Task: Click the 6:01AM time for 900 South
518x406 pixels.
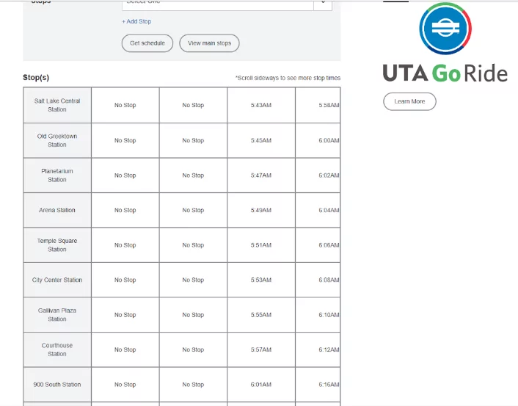Action: (x=260, y=385)
